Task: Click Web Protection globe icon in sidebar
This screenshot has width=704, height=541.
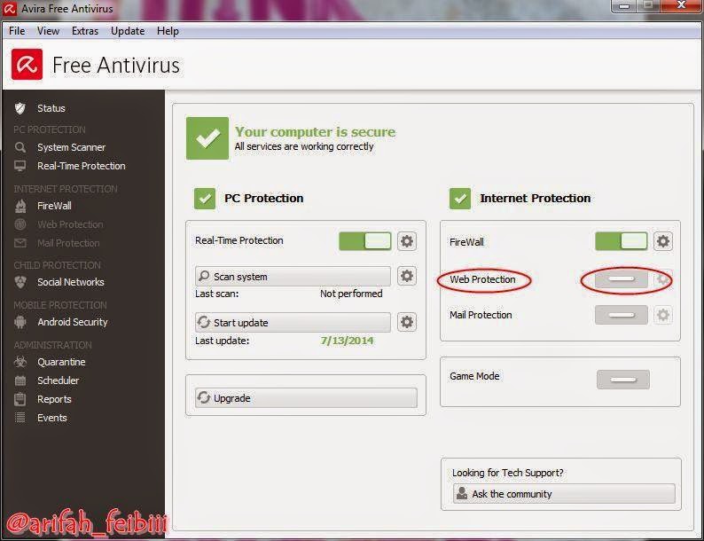Action: coord(20,224)
